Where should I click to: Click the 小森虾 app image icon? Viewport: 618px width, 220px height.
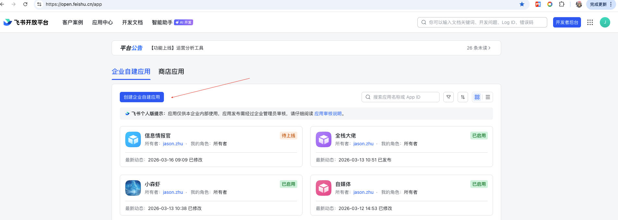(133, 188)
